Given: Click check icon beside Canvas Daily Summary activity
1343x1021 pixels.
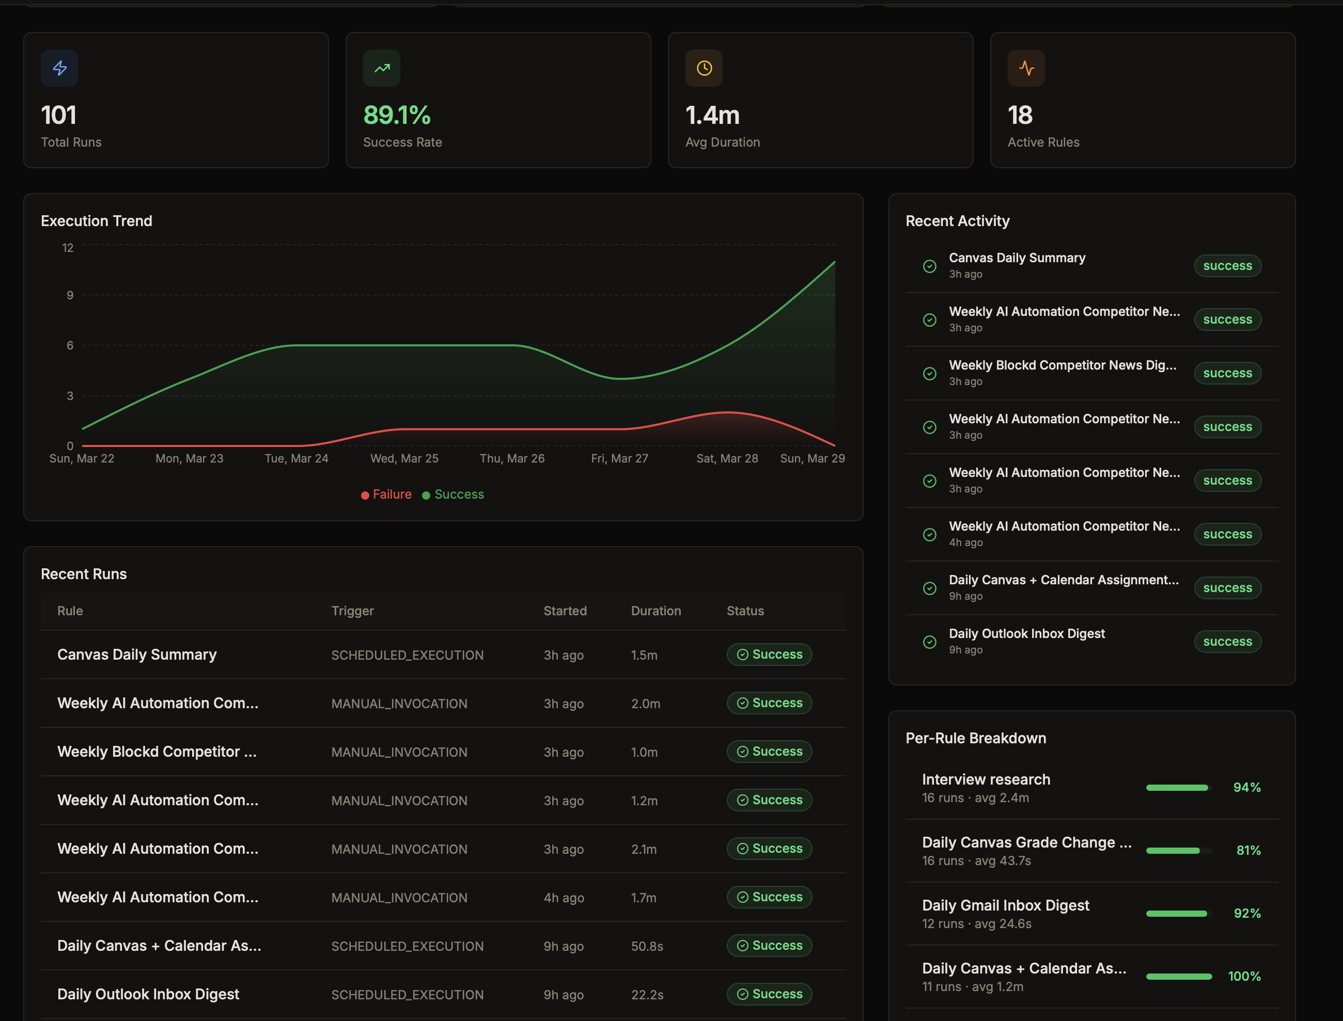Looking at the screenshot, I should 929,266.
